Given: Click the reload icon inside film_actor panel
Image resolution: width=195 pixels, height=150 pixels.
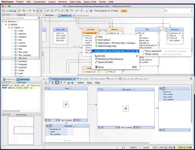Looking at the screenshot, I should point(125,108).
